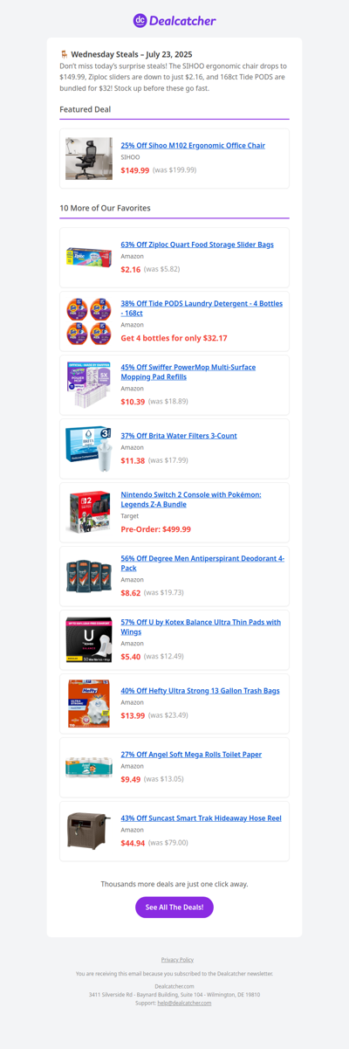This screenshot has height=1049, width=349.
Task: Click the Dealcatcher logo at top
Action: coord(174,20)
